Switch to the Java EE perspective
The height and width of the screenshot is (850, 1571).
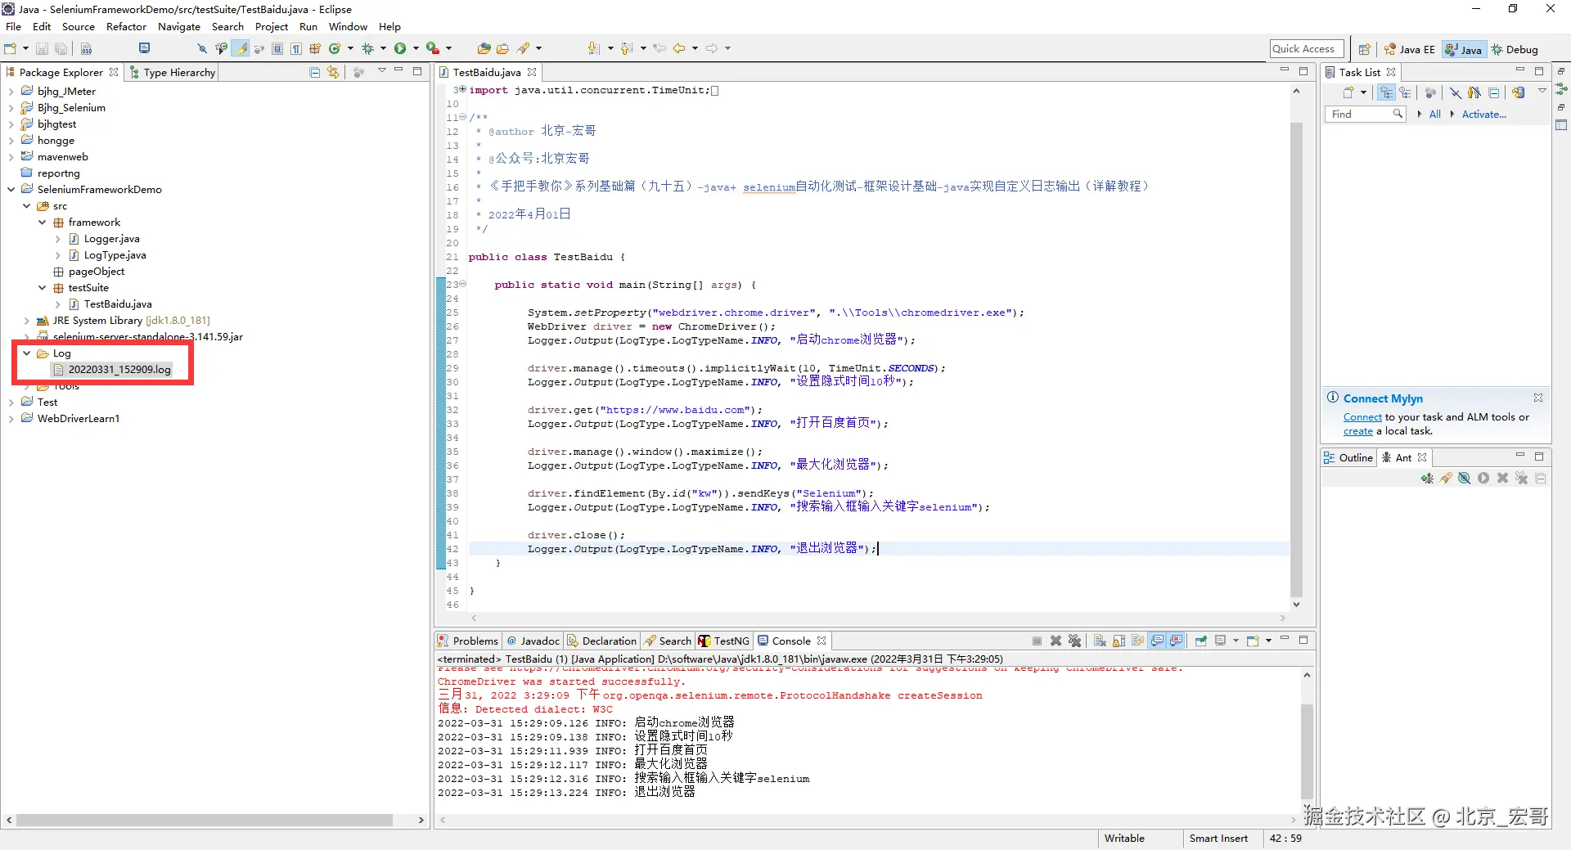coord(1410,49)
